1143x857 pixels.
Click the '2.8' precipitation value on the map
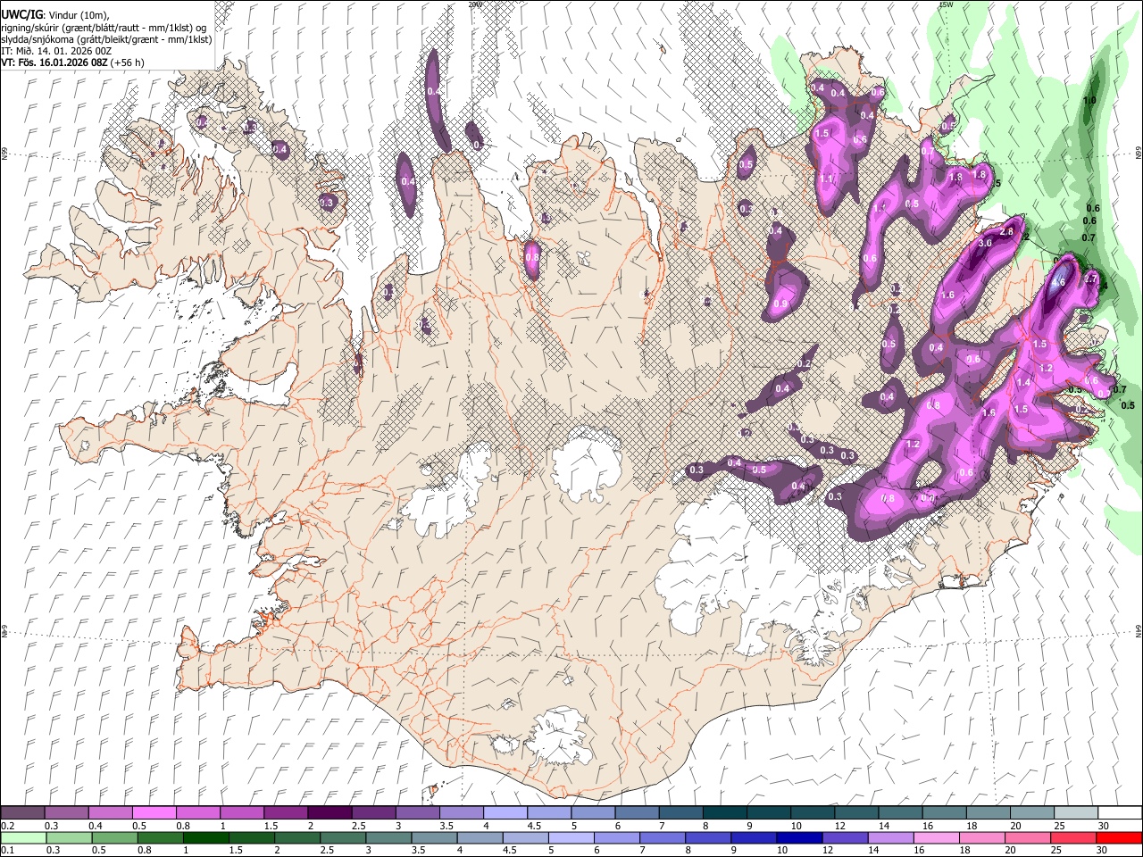pos(1007,232)
